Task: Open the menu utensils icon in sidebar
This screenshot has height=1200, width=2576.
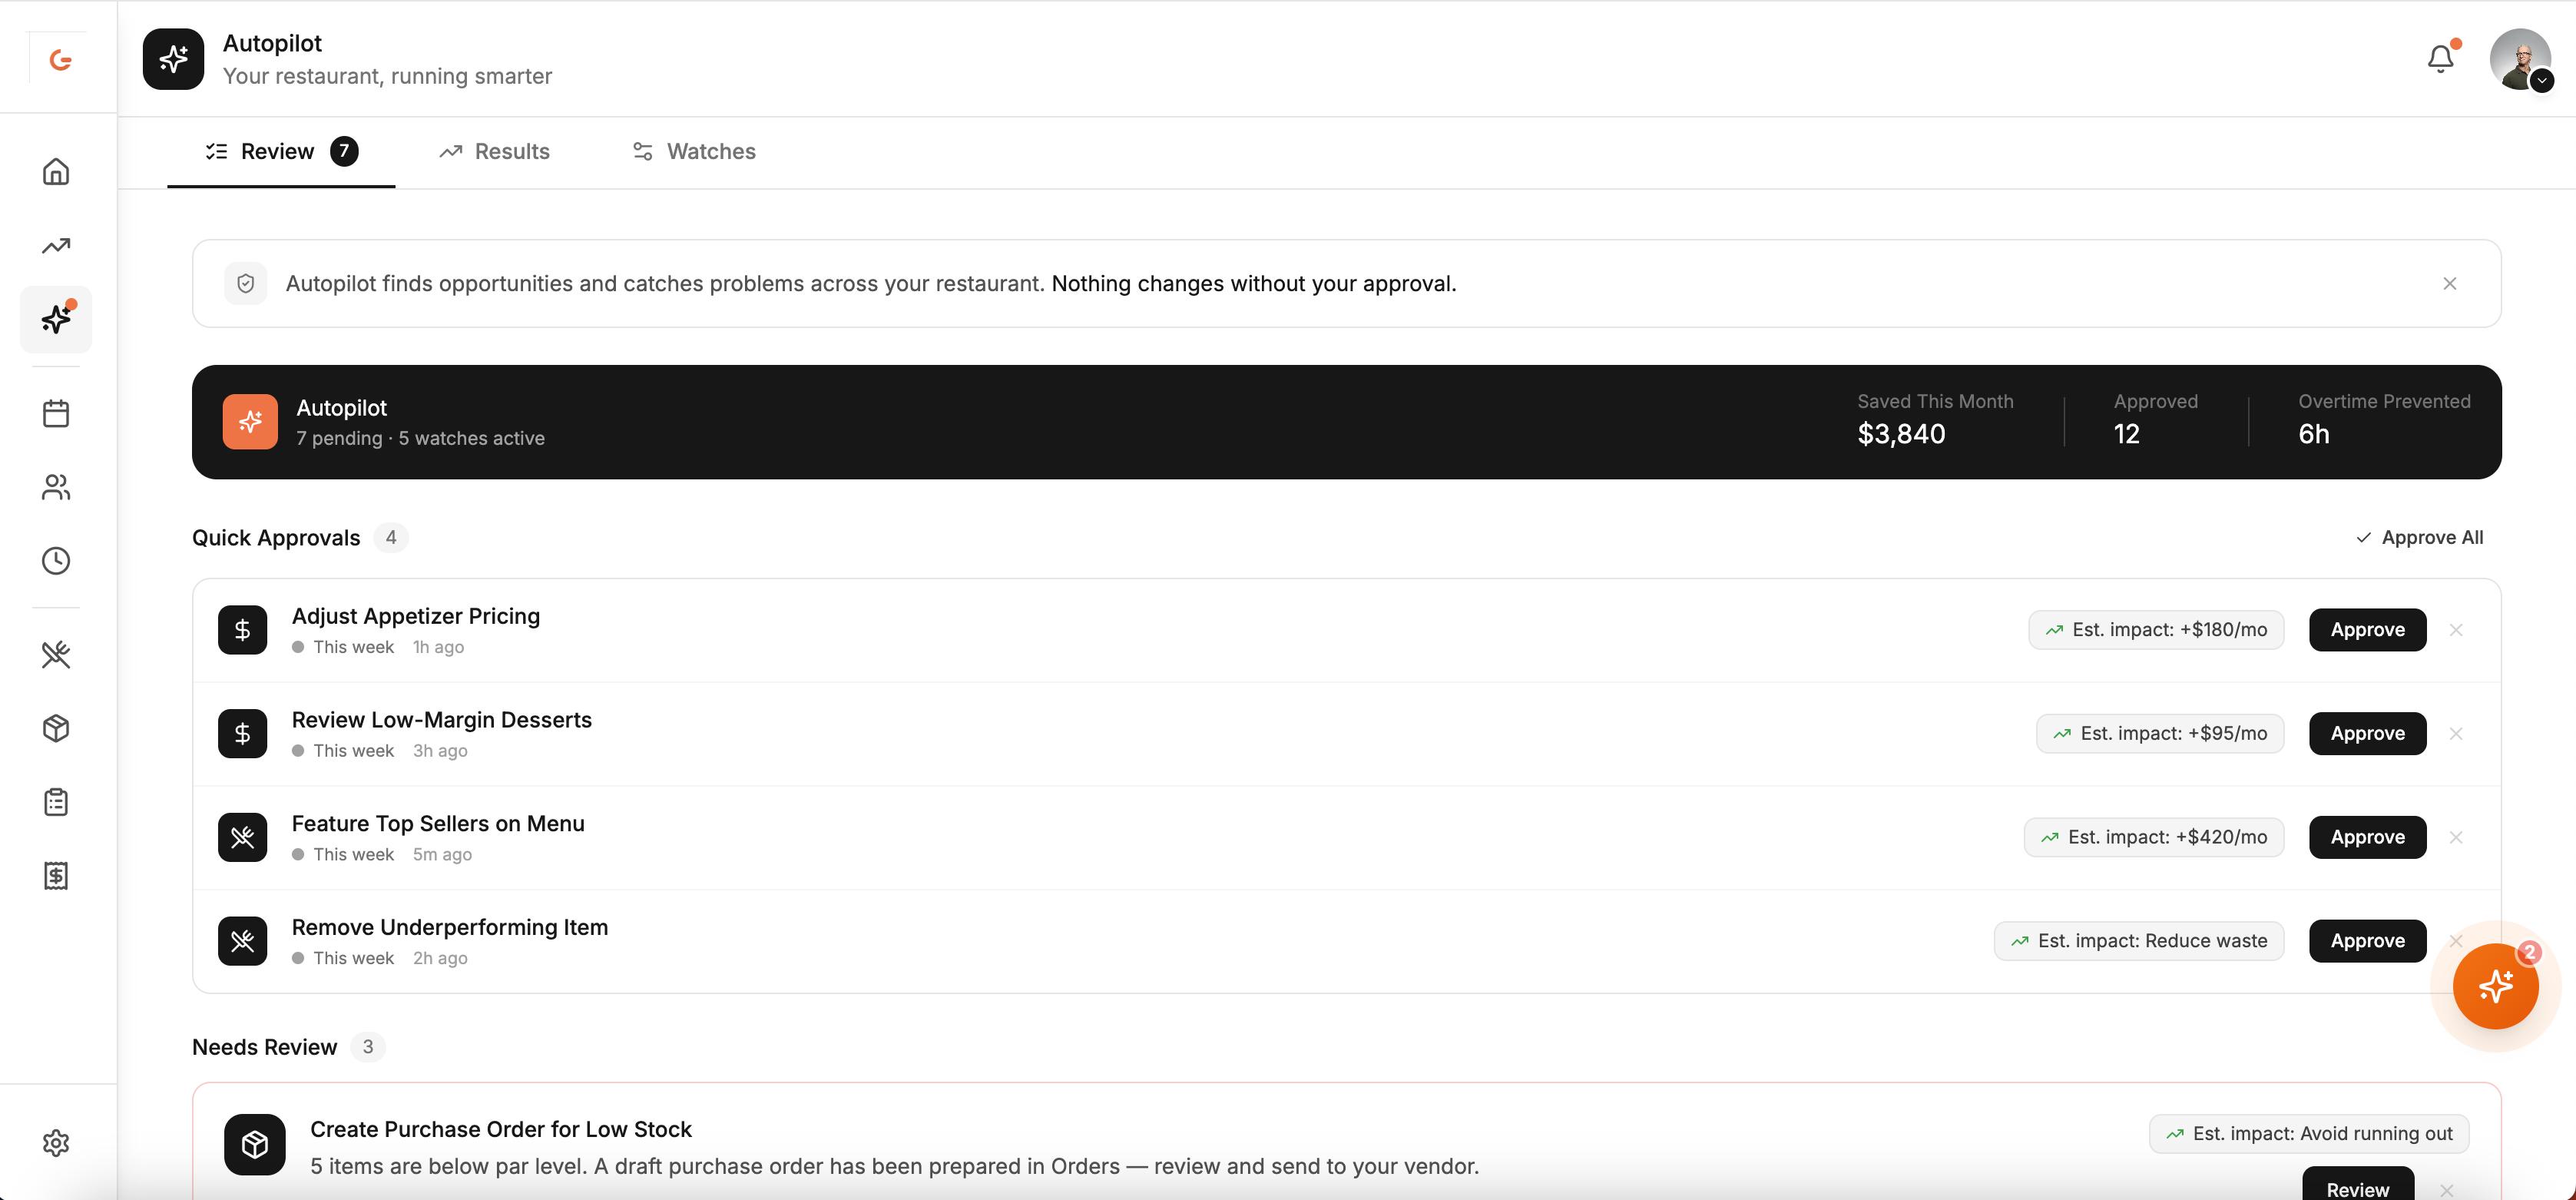Action: pyautogui.click(x=56, y=655)
